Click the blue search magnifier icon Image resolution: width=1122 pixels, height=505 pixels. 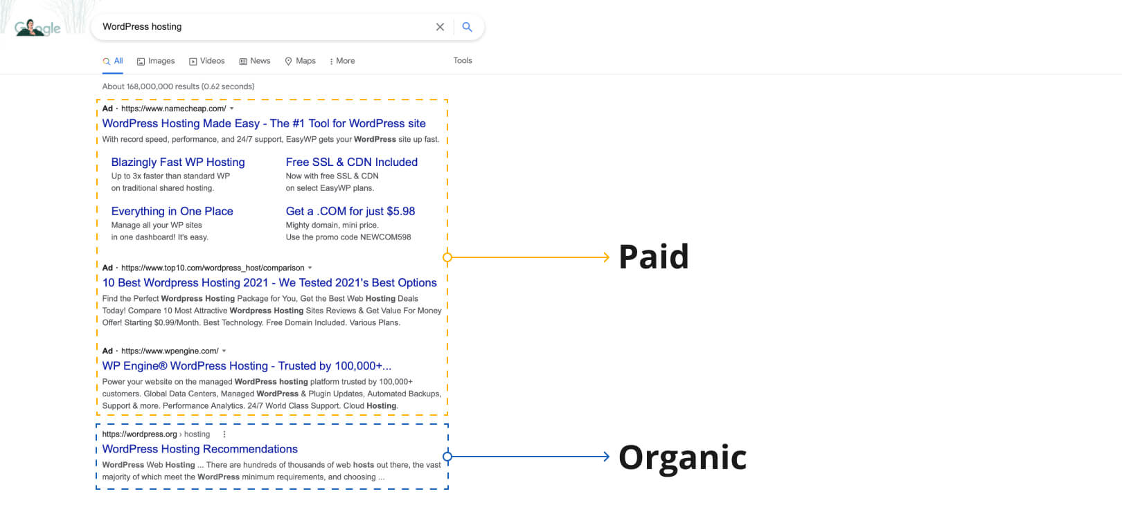pos(467,27)
